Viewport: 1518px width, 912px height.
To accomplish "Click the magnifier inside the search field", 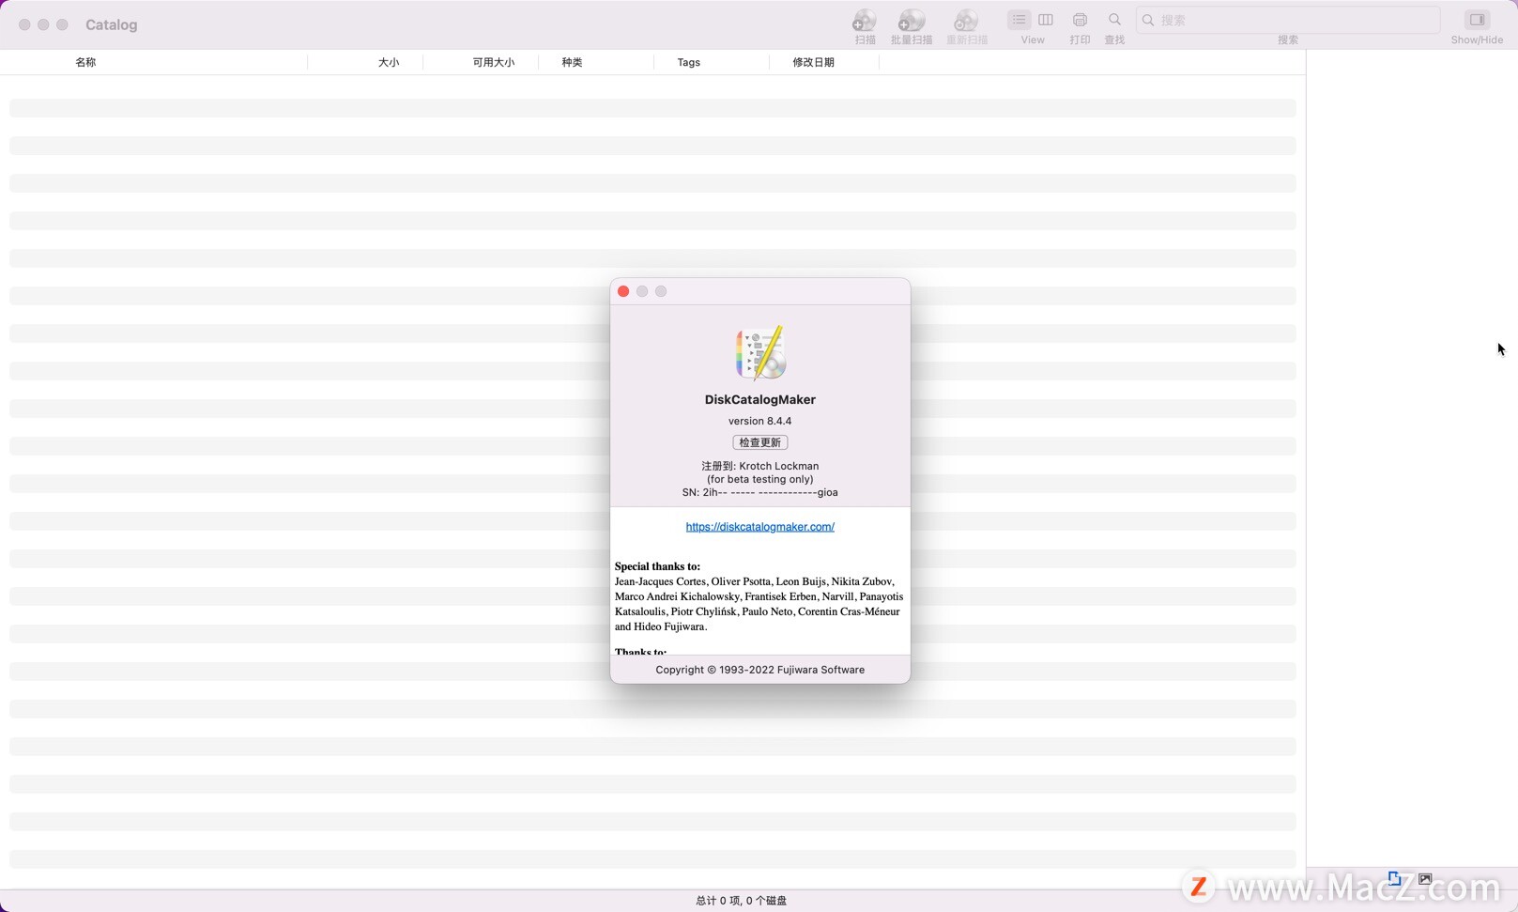I will click(1147, 20).
